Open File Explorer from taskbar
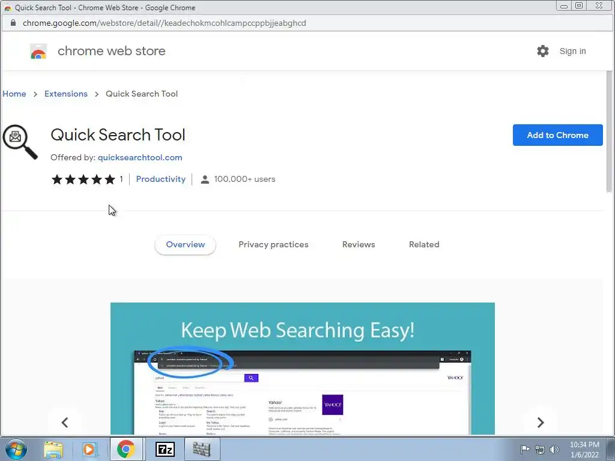 [x=53, y=449]
